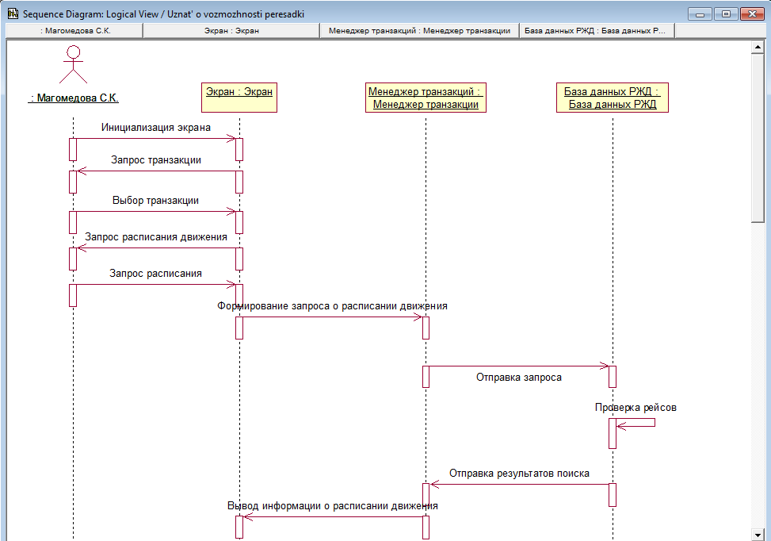Select 'Формирование запроса о расписании движения' label
This screenshot has width=771, height=541.
click(332, 305)
